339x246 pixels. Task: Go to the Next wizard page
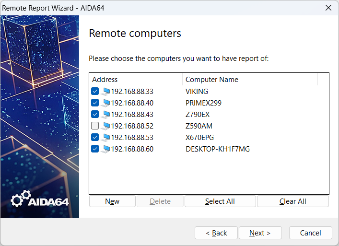point(260,233)
